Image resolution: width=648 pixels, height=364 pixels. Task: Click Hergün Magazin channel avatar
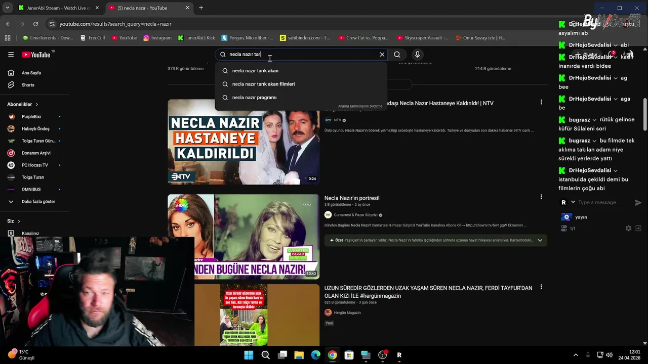(x=328, y=312)
